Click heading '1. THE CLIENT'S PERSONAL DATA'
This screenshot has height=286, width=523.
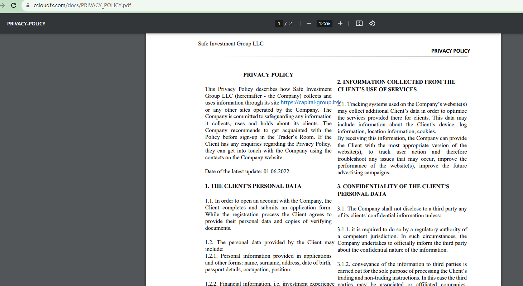(x=253, y=186)
